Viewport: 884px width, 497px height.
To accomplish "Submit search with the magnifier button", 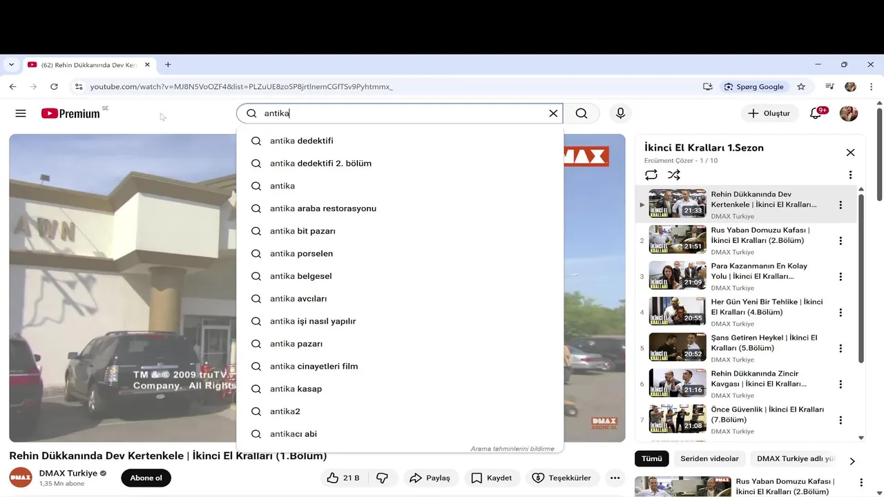I will (582, 113).
